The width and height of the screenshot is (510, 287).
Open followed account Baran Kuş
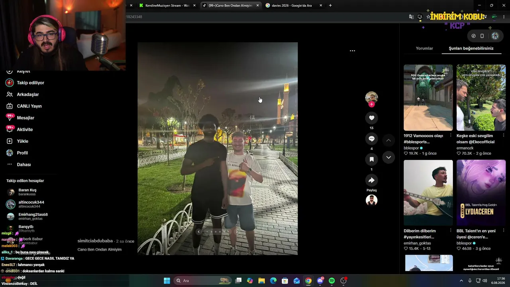pyautogui.click(x=27, y=192)
